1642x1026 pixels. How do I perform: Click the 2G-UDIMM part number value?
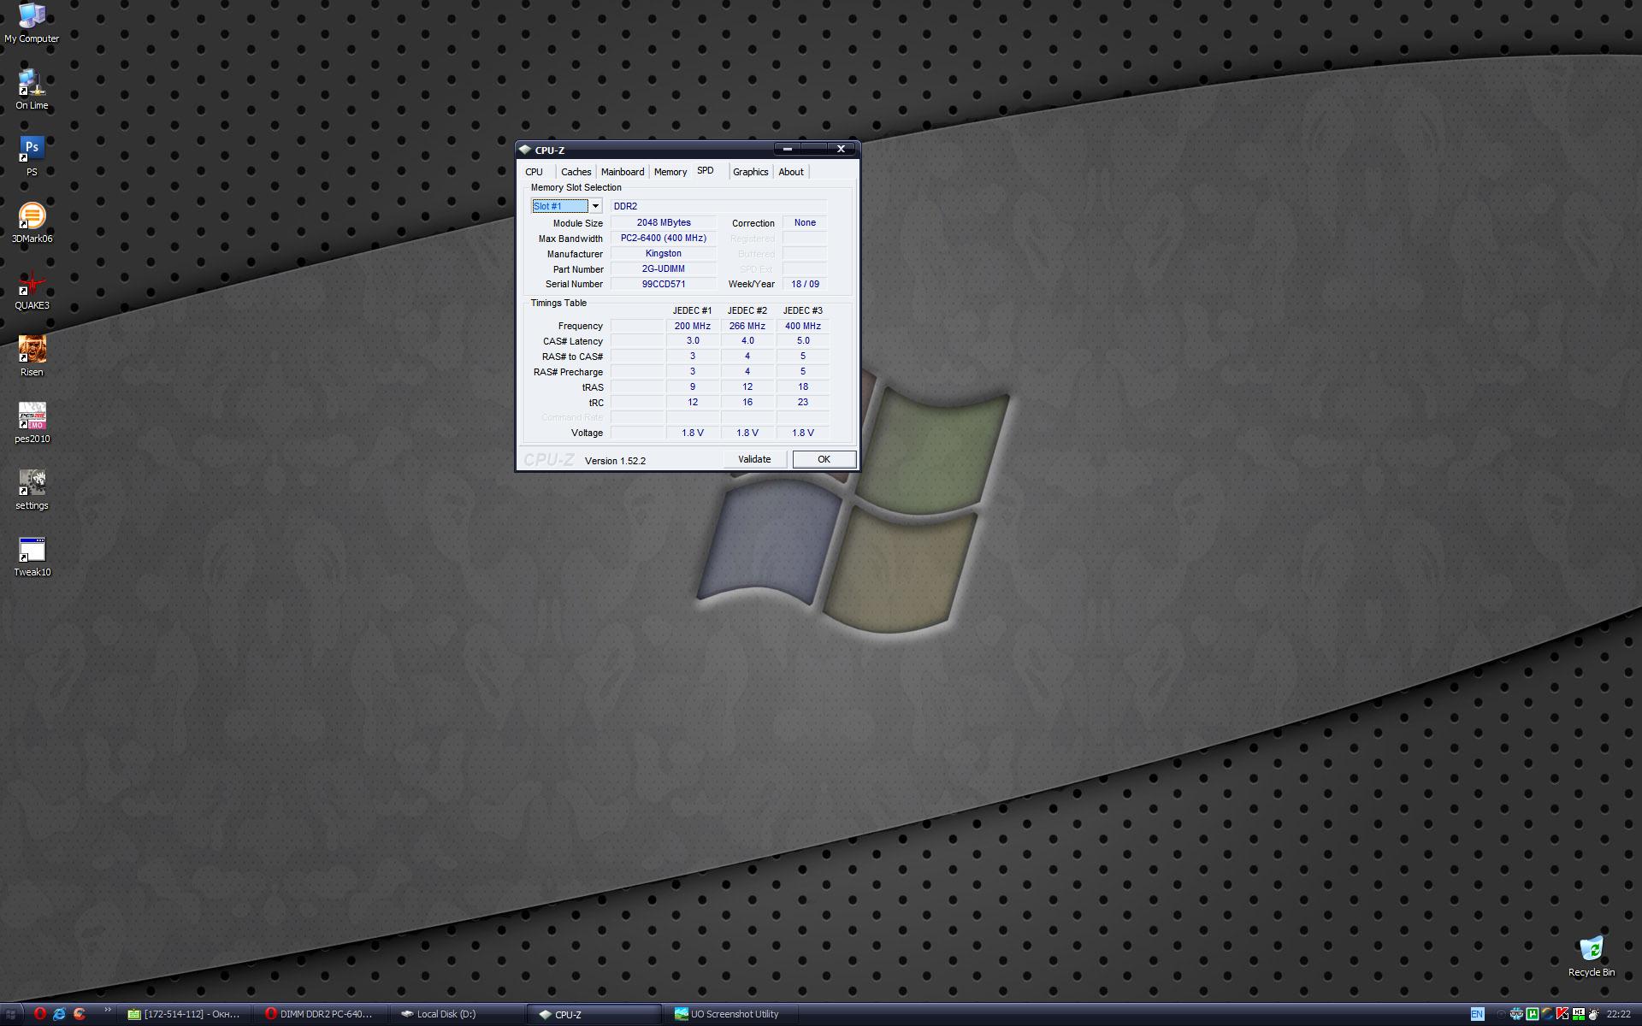tap(664, 268)
